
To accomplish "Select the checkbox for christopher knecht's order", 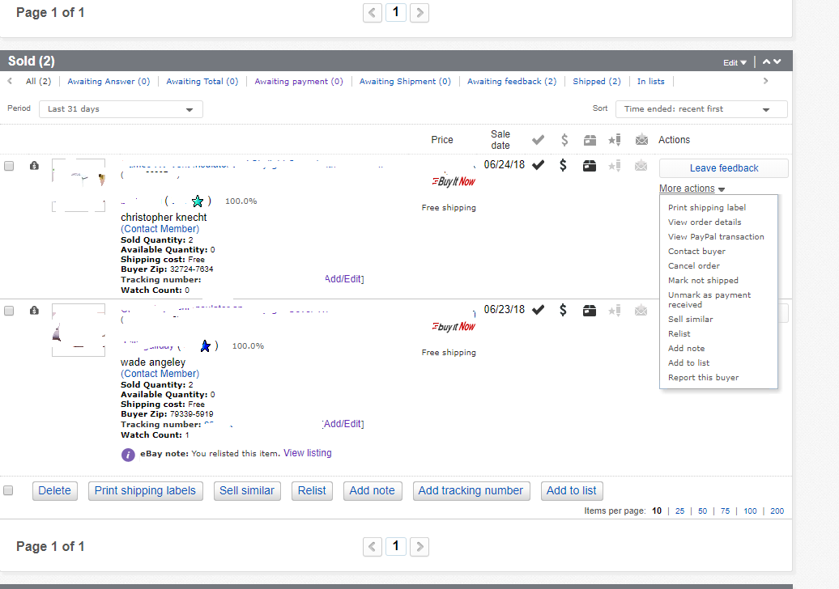I will tap(9, 166).
